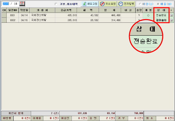Click the month field showing 04
Screen dimensions: 175x121
16,4
